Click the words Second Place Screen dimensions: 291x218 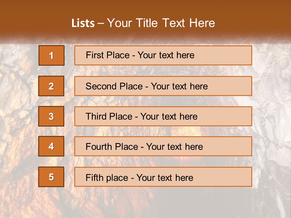[114, 86]
